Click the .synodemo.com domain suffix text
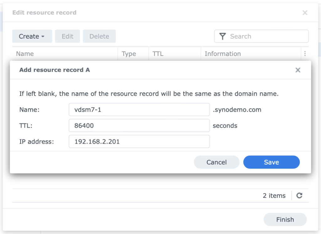Image resolution: width=321 pixels, height=234 pixels. click(x=237, y=110)
